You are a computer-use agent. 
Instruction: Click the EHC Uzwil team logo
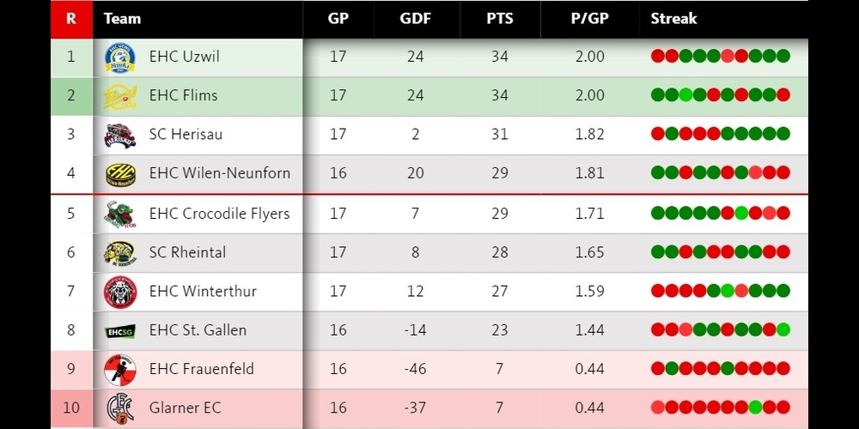point(119,57)
